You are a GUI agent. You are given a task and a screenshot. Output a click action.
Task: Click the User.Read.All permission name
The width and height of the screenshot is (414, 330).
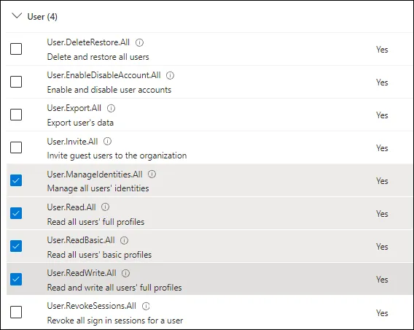coord(71,207)
